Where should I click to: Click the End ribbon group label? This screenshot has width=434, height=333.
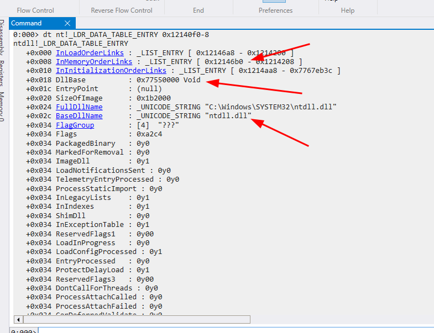(x=198, y=10)
